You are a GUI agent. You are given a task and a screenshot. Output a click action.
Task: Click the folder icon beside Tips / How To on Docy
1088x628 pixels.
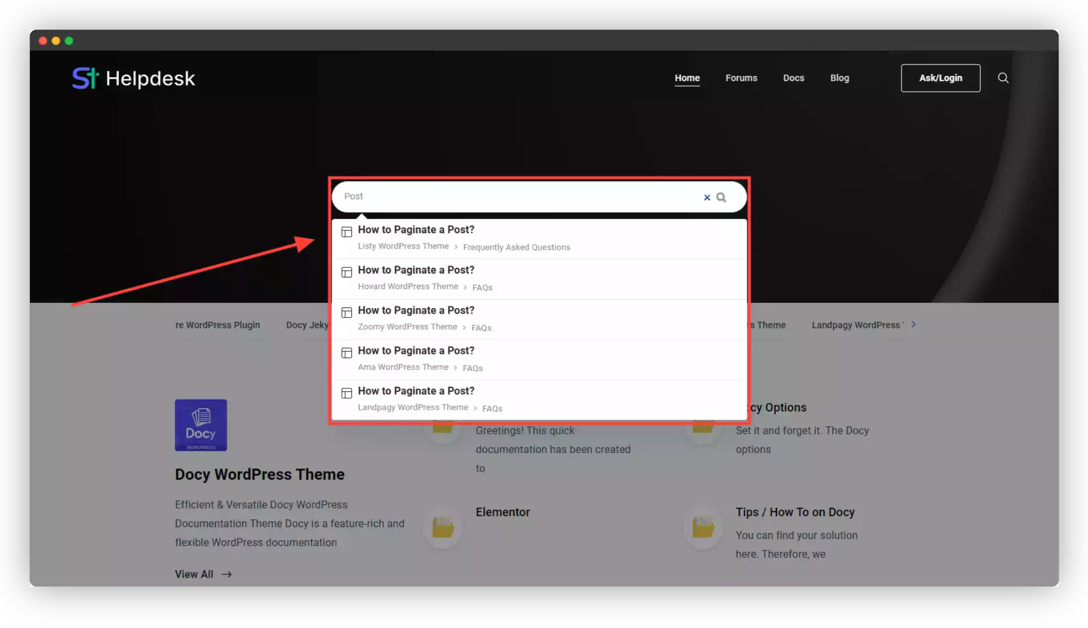pos(703,527)
